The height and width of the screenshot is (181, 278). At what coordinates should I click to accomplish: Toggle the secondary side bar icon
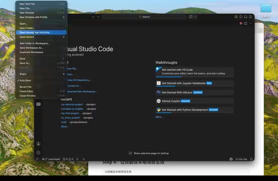250,17
